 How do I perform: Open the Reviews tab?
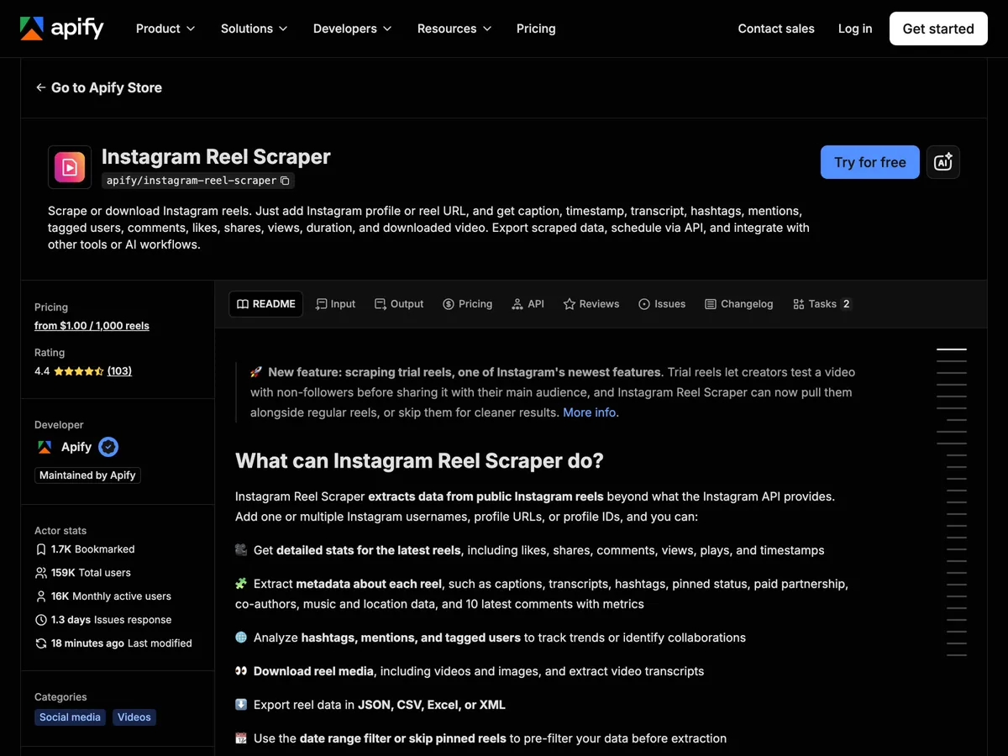point(591,304)
